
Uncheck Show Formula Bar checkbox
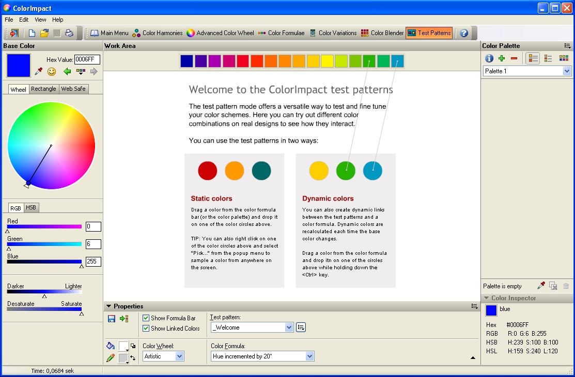(x=146, y=318)
